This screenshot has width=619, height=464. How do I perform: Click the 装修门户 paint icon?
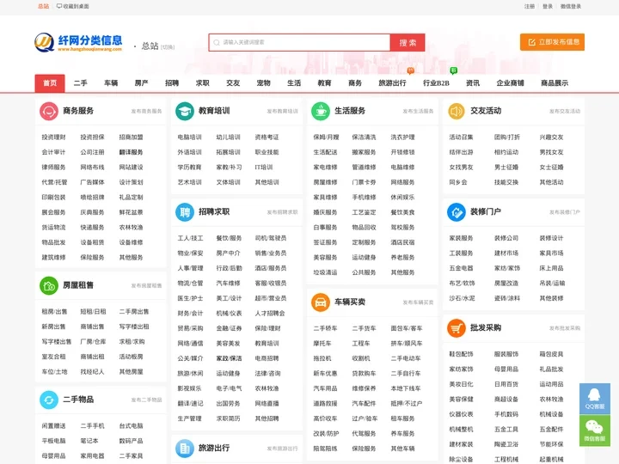[x=457, y=212]
